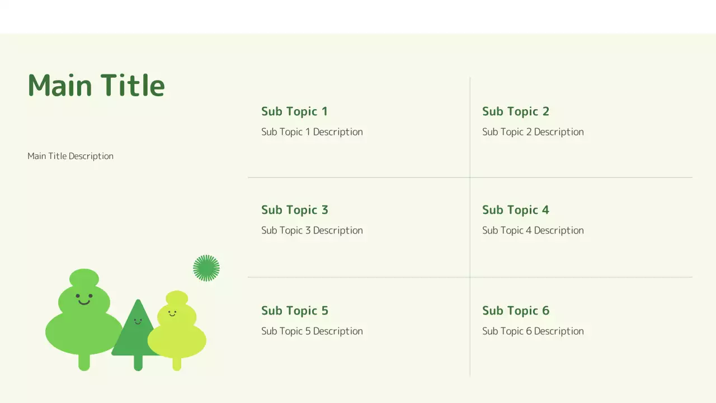Screen dimensions: 716x403
Task: Select the Sub Topic 2 heading
Action: pyautogui.click(x=516, y=111)
